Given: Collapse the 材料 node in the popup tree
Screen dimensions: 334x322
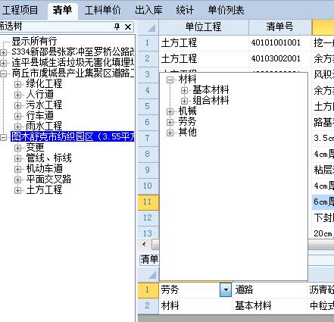Looking at the screenshot, I should [x=170, y=80].
